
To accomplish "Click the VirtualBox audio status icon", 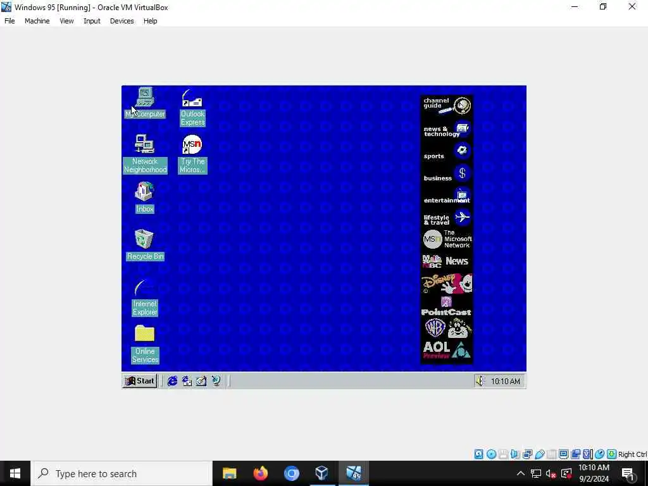I will 515,454.
